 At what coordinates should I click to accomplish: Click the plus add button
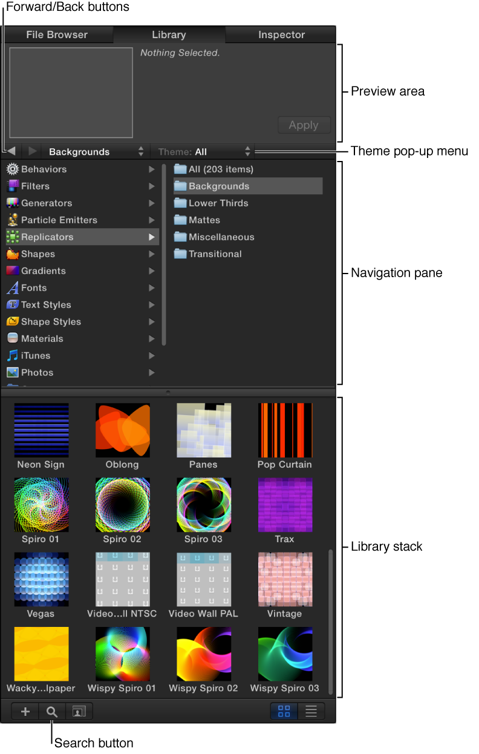[25, 712]
